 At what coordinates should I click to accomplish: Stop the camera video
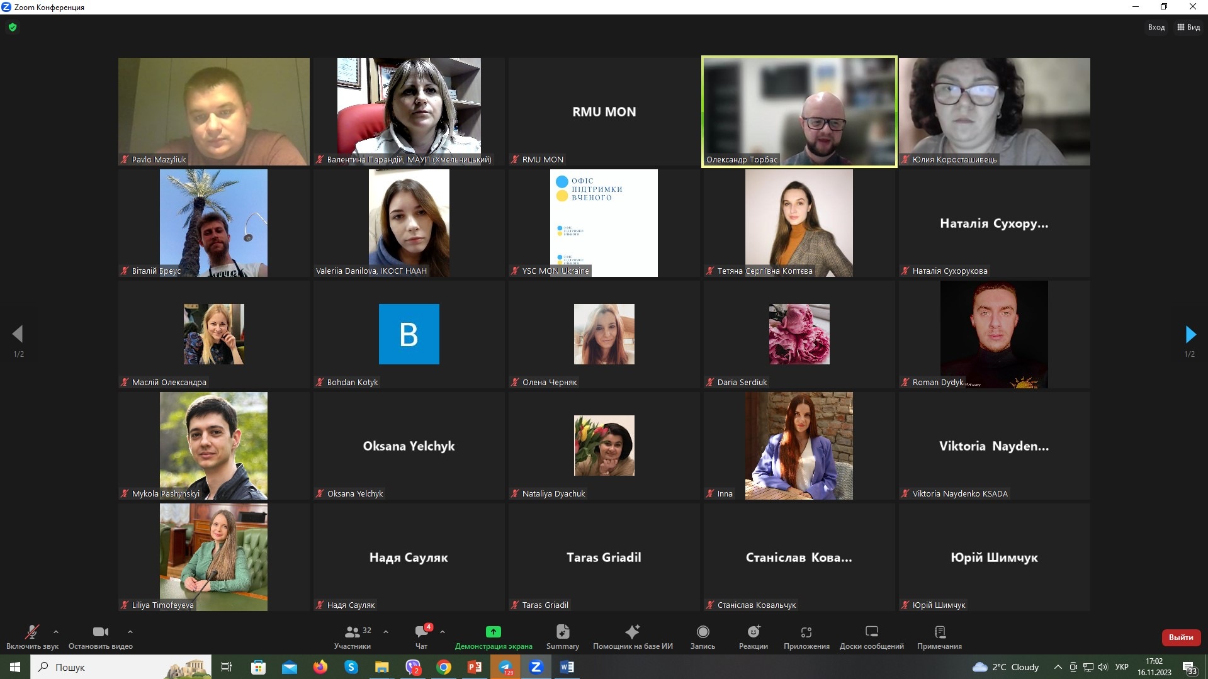click(100, 632)
